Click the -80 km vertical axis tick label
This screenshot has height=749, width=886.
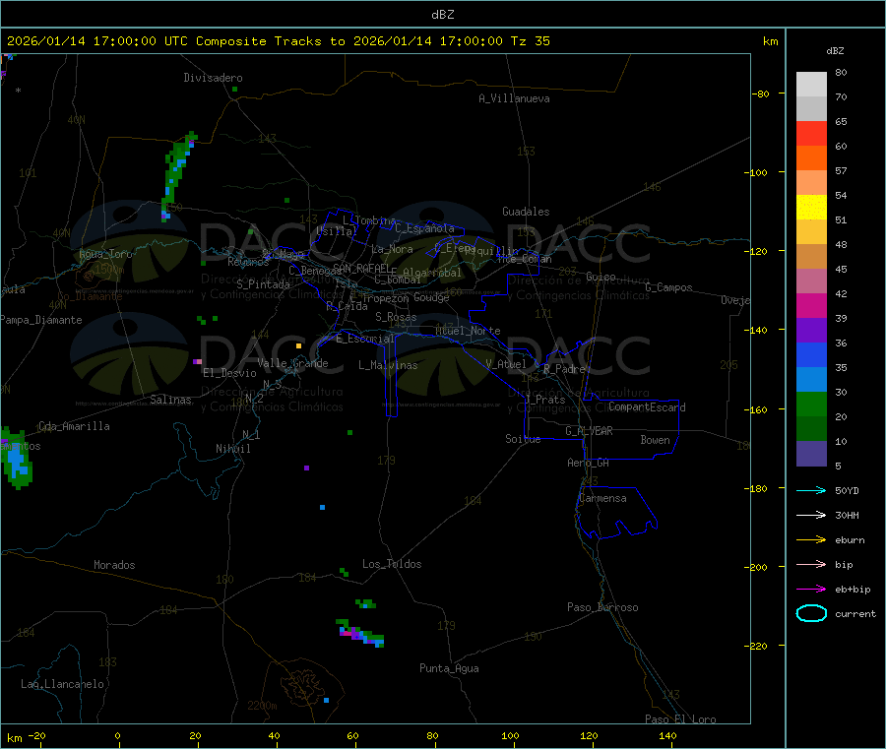pyautogui.click(x=761, y=94)
